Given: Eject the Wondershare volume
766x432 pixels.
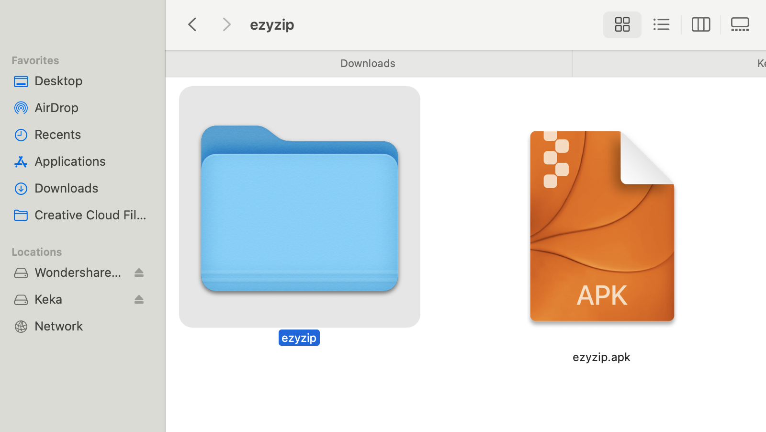Looking at the screenshot, I should (x=139, y=272).
